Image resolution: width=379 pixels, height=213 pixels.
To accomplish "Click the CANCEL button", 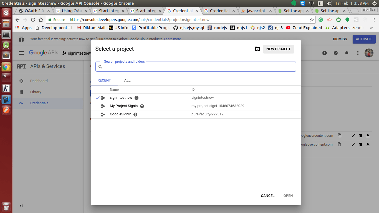I will tap(268, 196).
